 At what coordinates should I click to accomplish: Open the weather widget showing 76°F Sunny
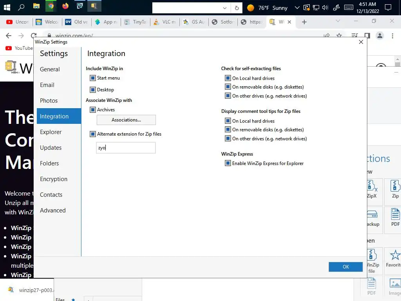point(267,8)
